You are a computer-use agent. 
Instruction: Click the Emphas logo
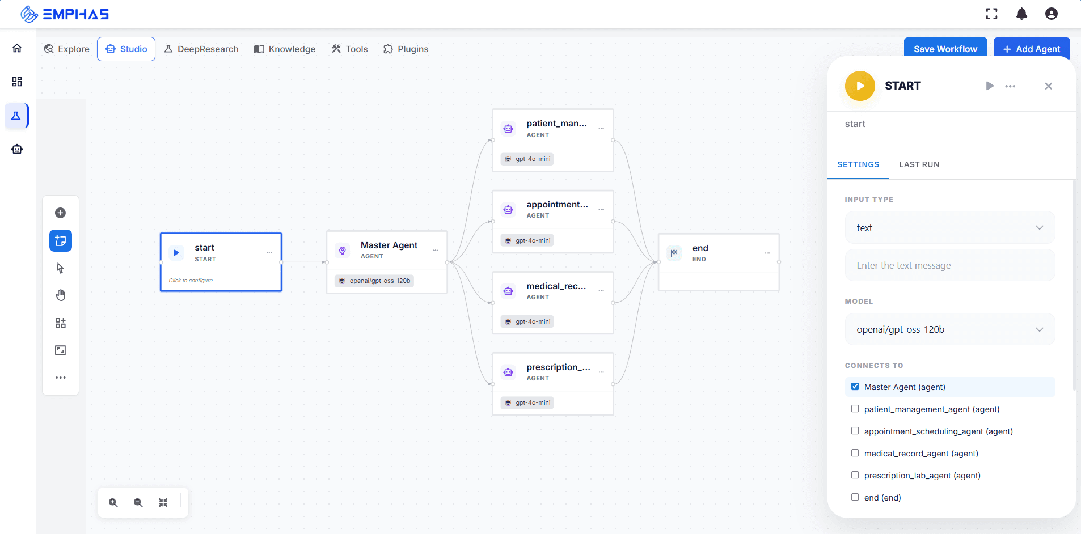[x=65, y=14]
